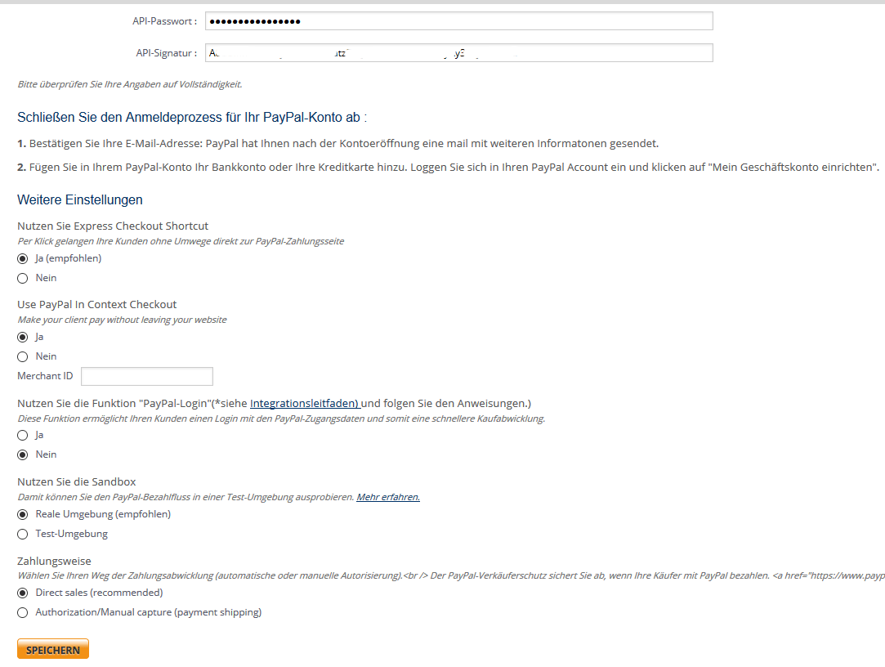
Task: Select Direct sales (recommended) payment method
Action: tap(23, 593)
